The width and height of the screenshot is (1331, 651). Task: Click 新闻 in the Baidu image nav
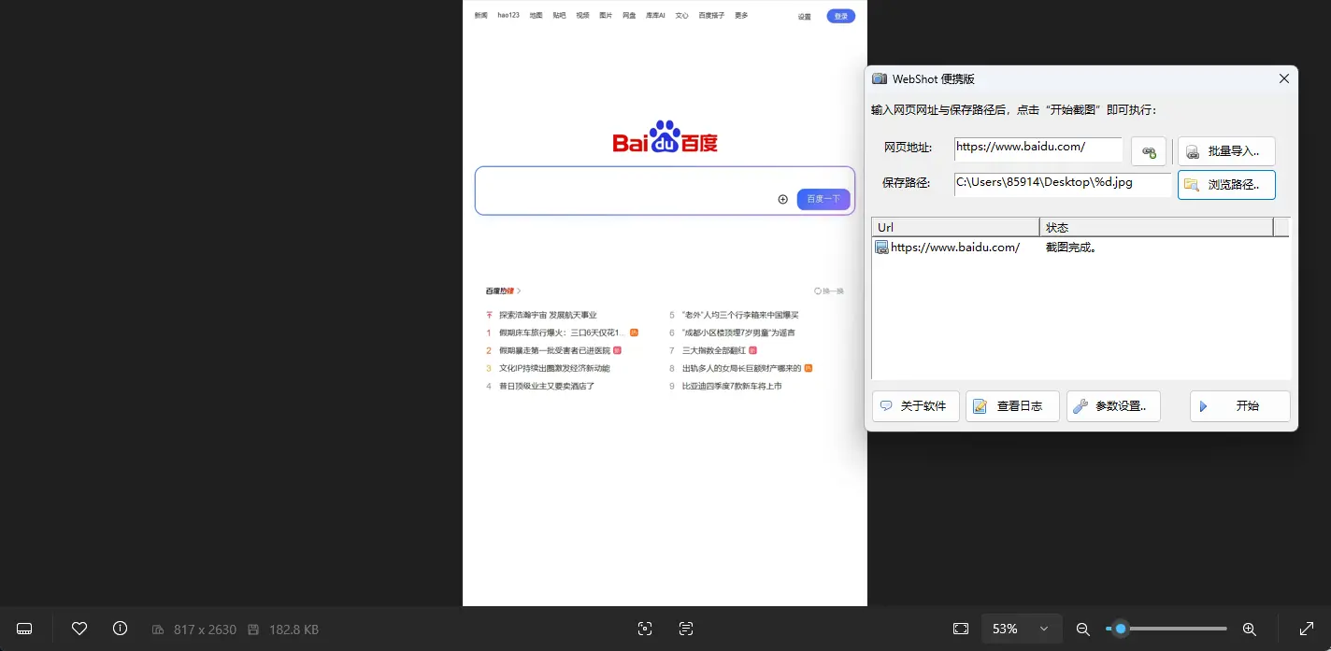coord(480,15)
